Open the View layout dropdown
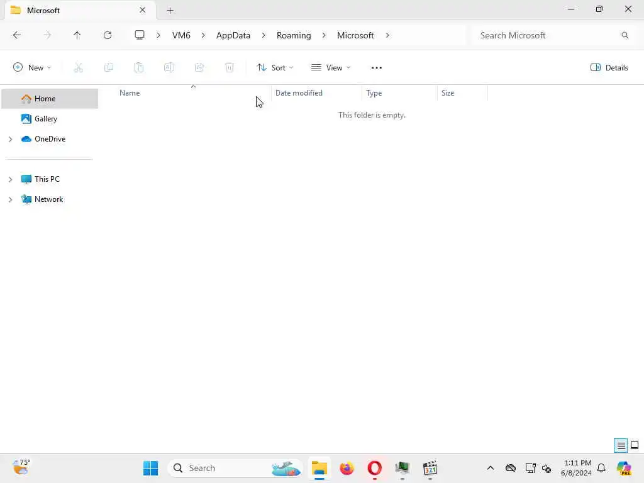The image size is (644, 483). click(331, 68)
